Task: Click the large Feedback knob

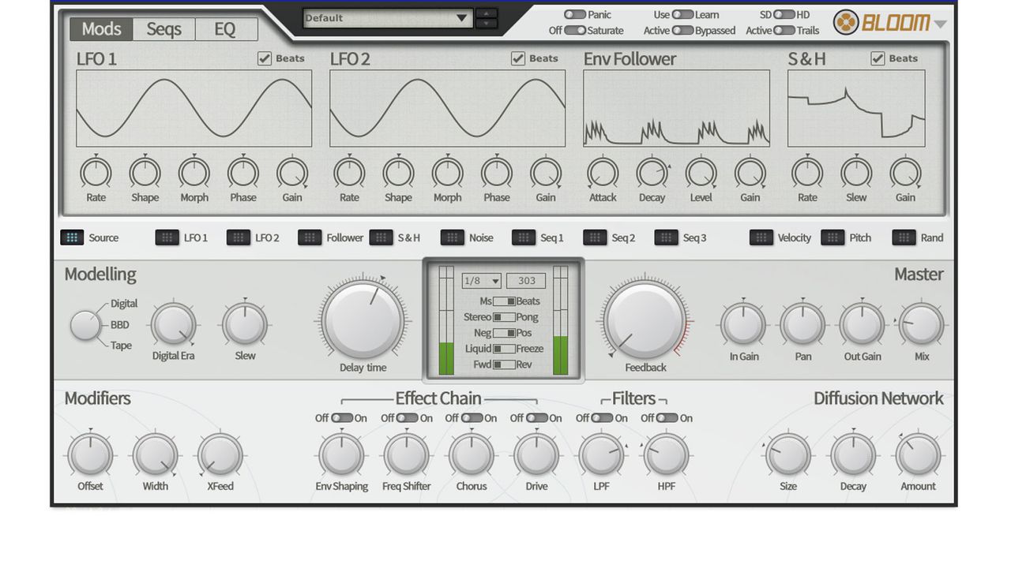Action: [645, 319]
